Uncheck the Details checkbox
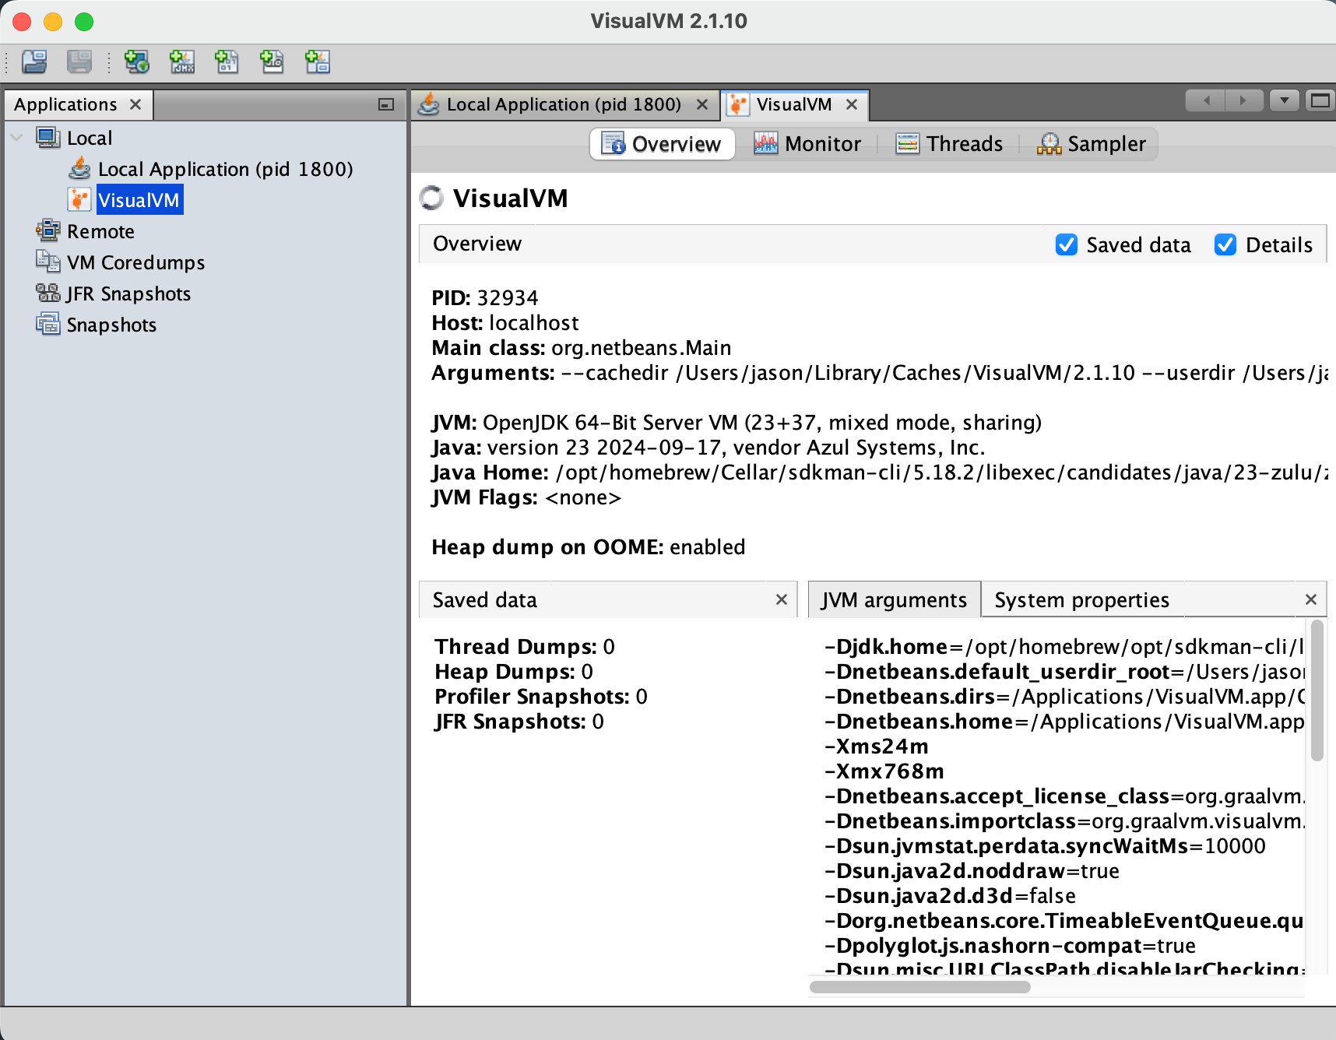This screenshot has width=1336, height=1040. (x=1225, y=244)
